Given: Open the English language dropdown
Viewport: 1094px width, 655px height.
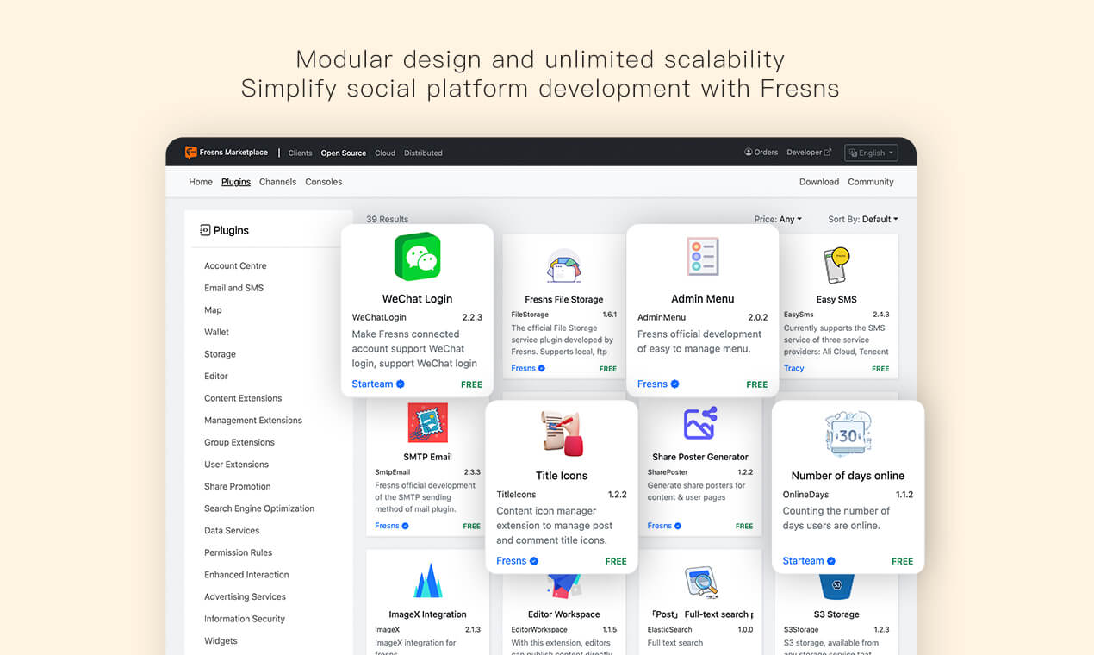Looking at the screenshot, I should tap(871, 153).
